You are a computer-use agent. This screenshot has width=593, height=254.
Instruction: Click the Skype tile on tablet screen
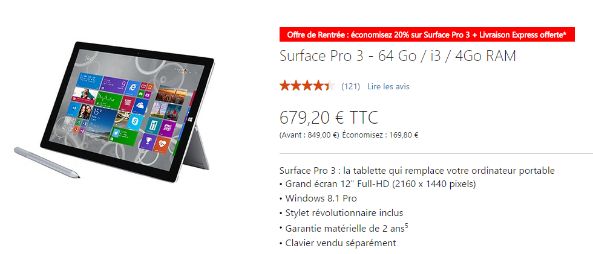tap(135, 121)
